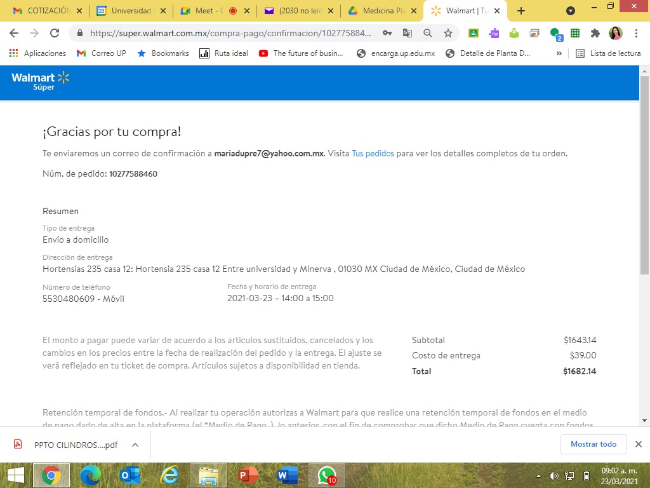Reload the Walmart confirmation page
The width and height of the screenshot is (650, 488).
55,33
